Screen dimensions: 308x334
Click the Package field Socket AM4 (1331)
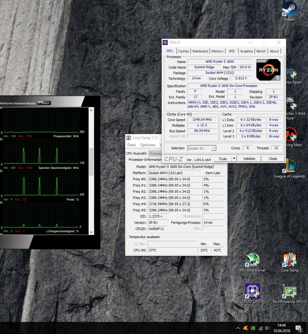coord(220,73)
